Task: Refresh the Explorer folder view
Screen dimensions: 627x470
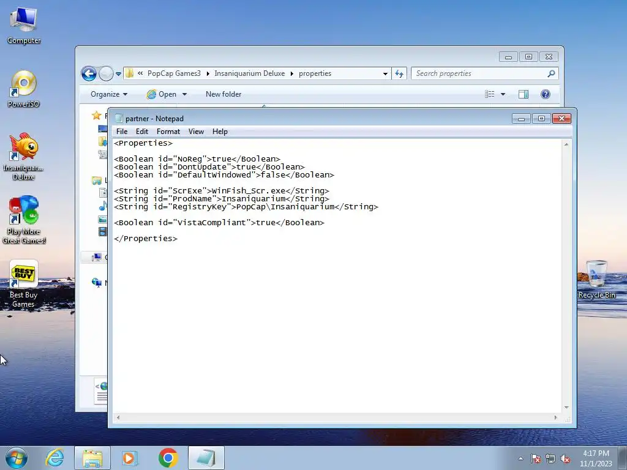Action: (399, 73)
